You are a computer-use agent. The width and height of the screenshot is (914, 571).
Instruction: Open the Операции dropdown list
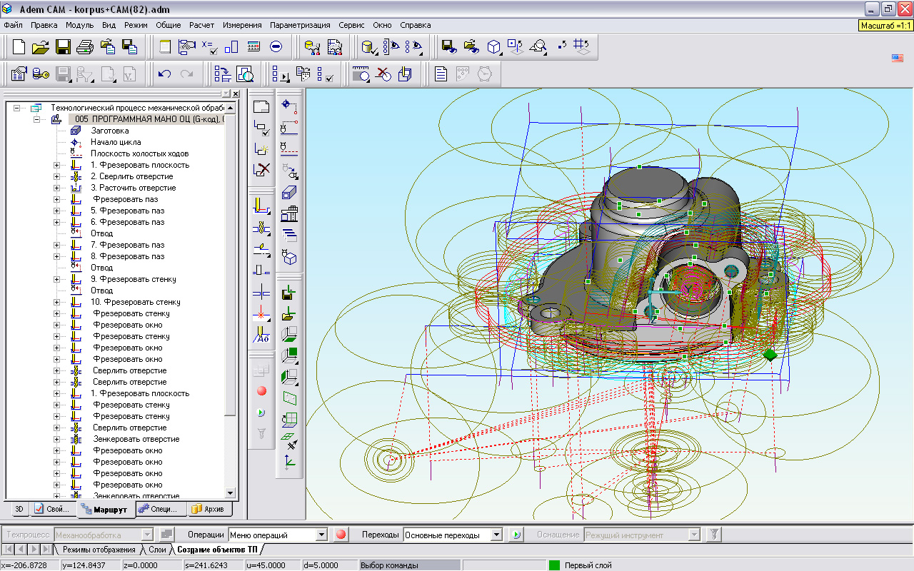pos(321,535)
